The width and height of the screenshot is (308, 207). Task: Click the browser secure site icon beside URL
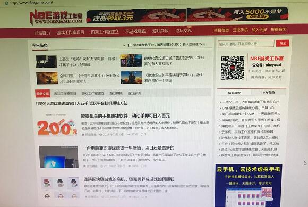point(6,3)
